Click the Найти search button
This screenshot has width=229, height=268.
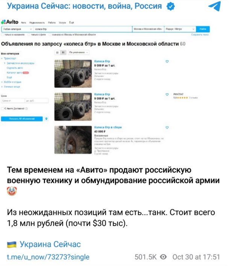[203, 29]
